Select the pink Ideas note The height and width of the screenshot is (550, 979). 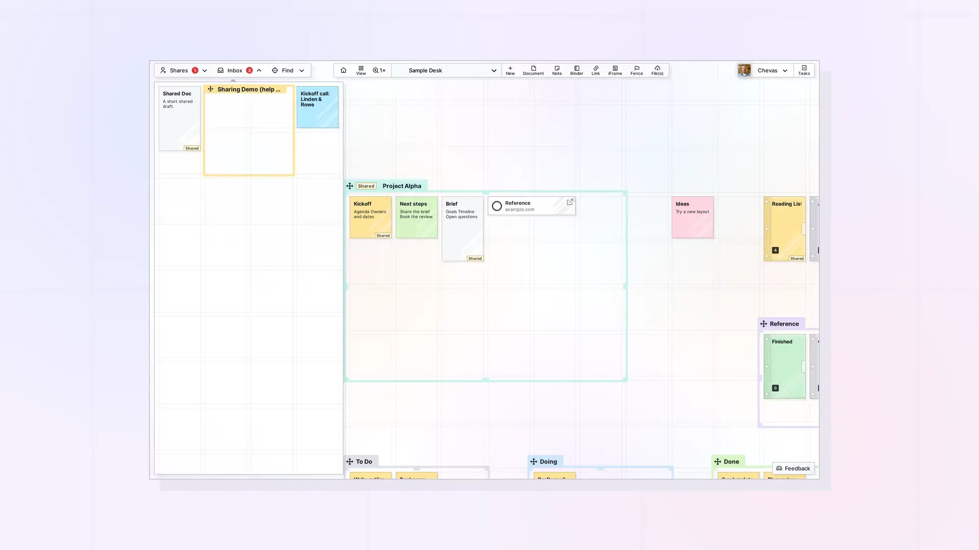click(692, 217)
